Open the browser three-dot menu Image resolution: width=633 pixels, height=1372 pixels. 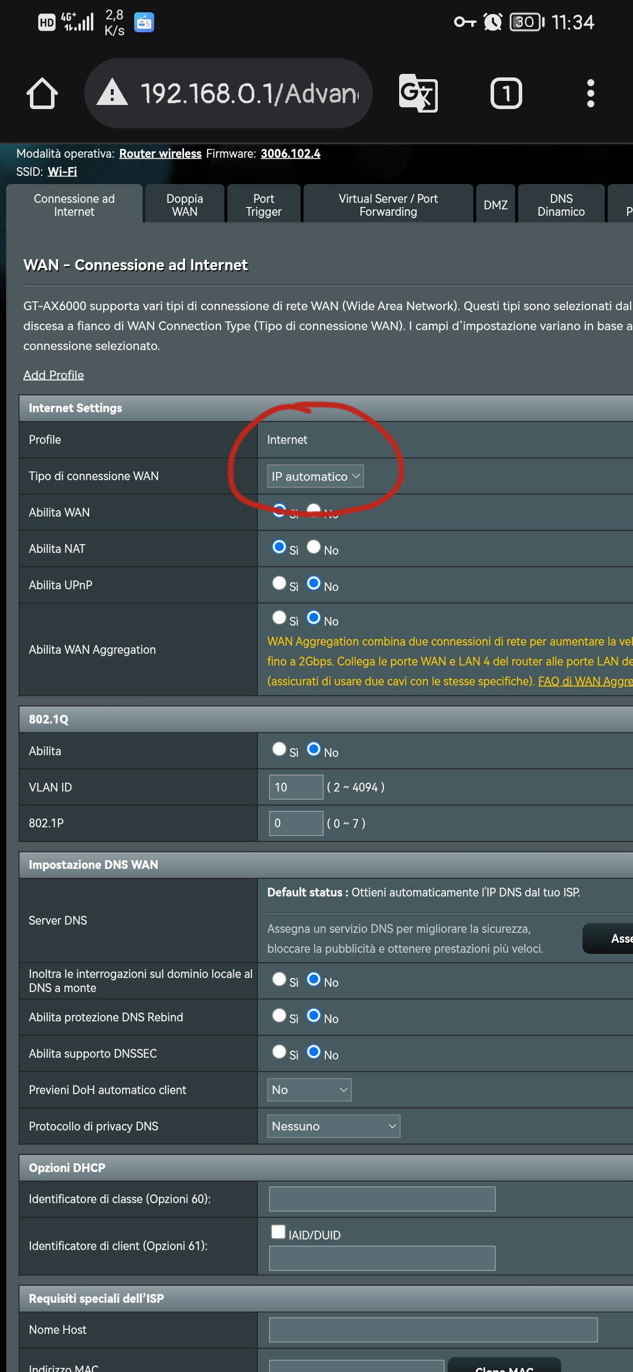(x=590, y=93)
